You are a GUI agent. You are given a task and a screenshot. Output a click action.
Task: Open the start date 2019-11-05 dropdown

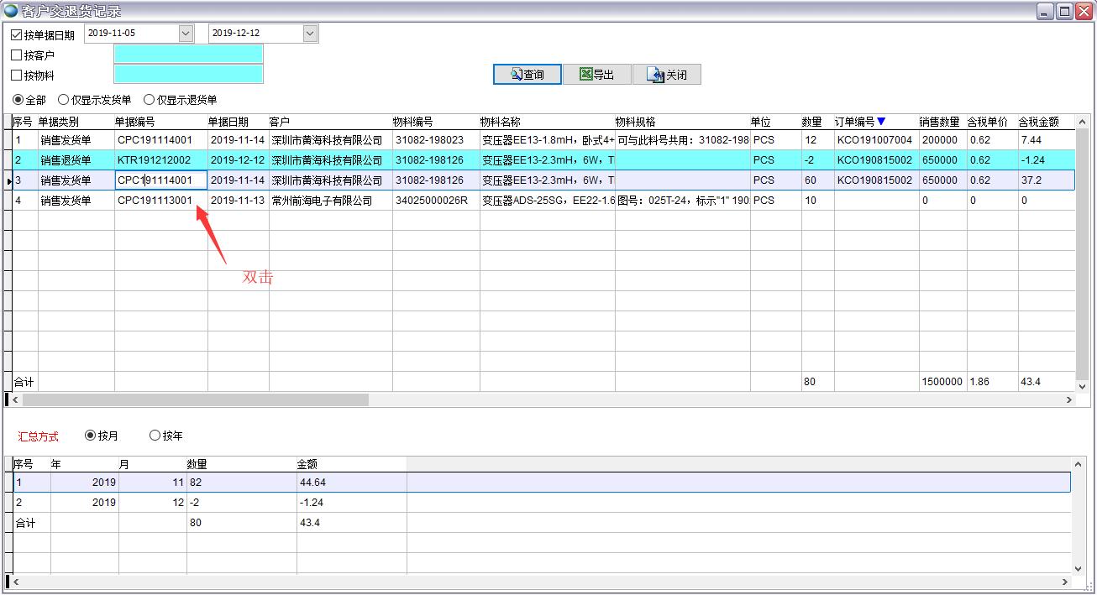pyautogui.click(x=186, y=34)
